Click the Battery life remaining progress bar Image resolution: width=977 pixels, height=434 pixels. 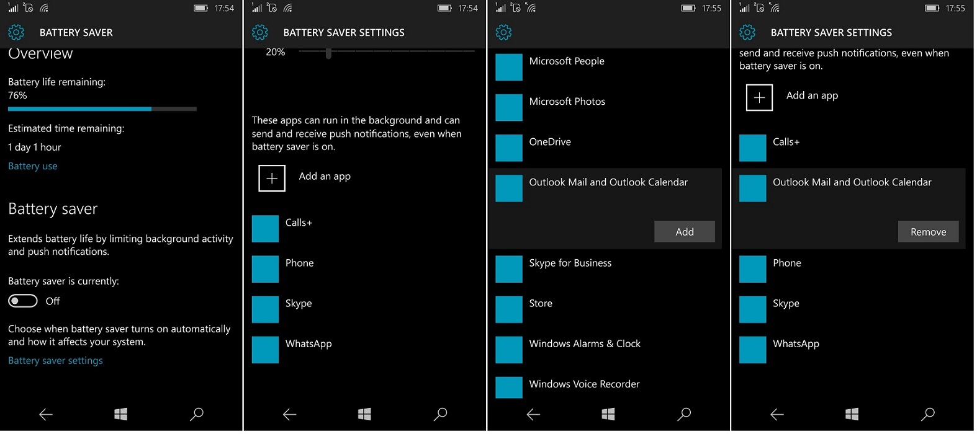tap(102, 109)
